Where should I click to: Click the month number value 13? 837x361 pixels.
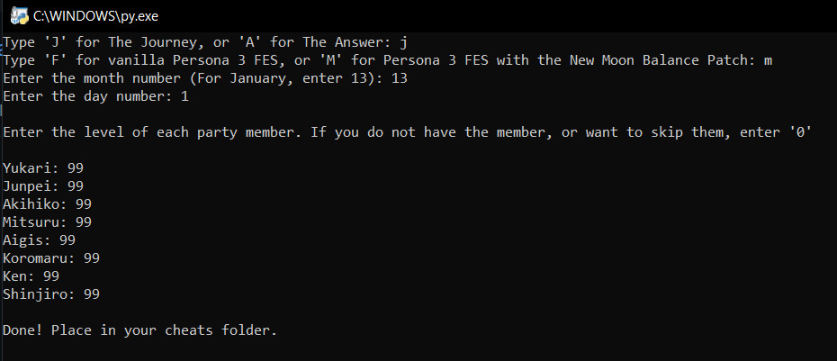tap(400, 78)
